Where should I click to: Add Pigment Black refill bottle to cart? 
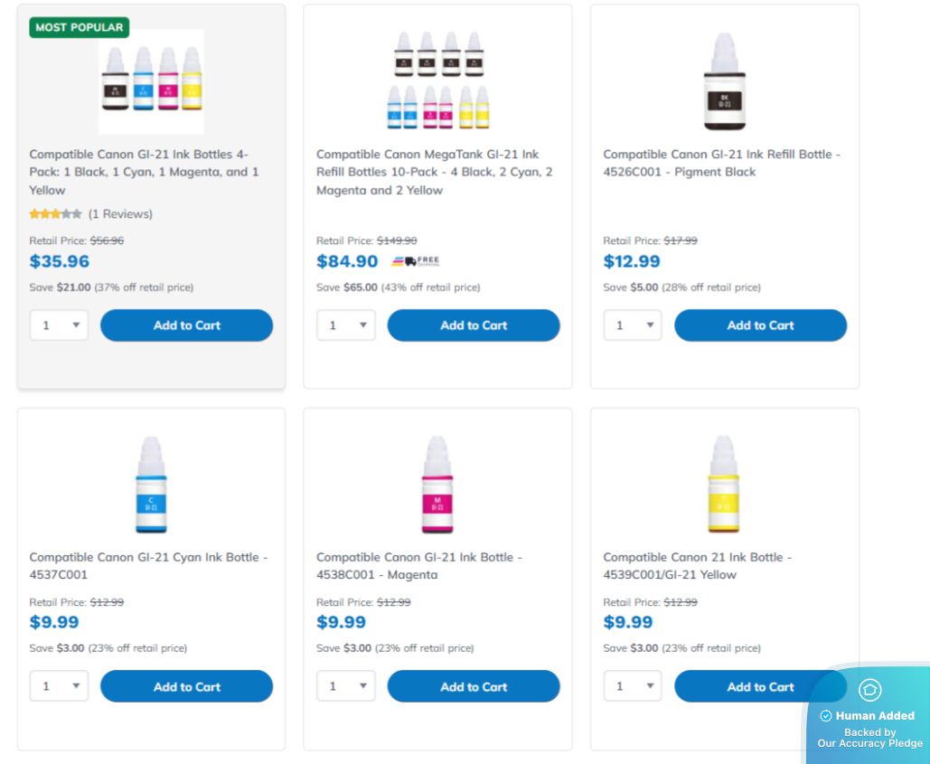click(760, 325)
